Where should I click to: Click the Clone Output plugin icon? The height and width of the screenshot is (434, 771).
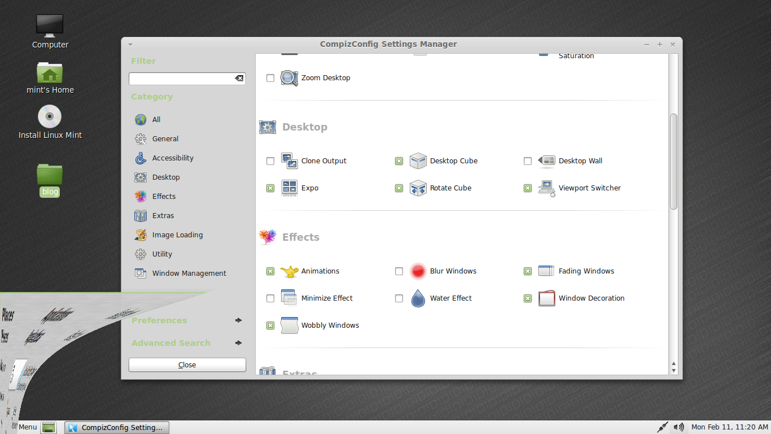(x=290, y=161)
